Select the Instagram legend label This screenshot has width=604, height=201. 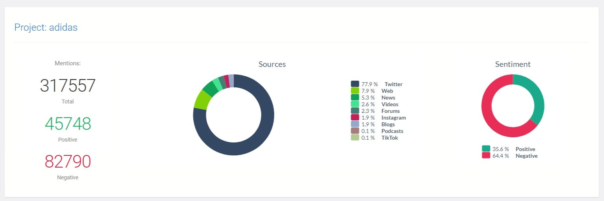[394, 118]
